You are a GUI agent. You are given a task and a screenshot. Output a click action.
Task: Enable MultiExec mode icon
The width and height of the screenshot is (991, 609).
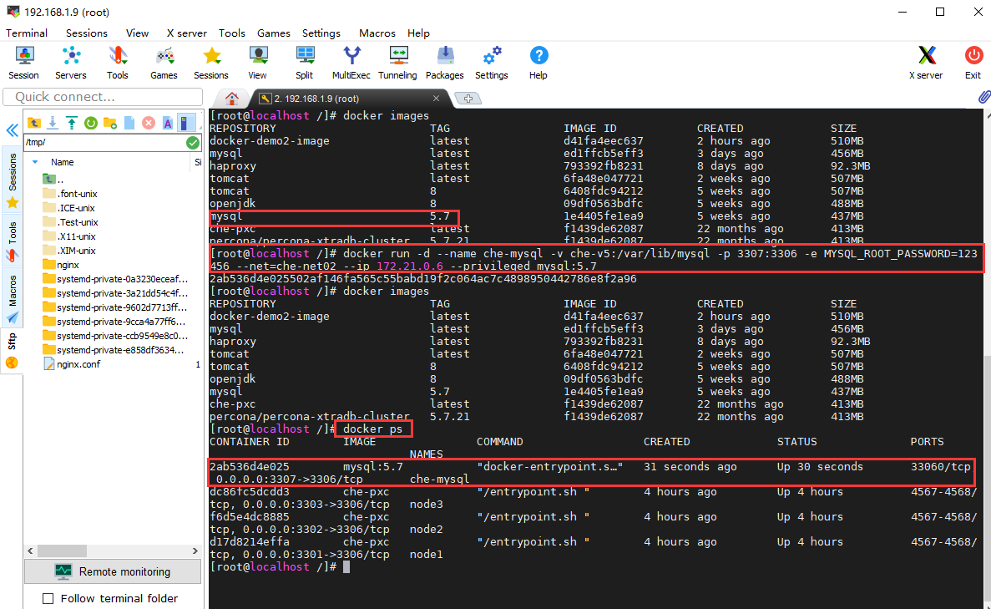[351, 63]
